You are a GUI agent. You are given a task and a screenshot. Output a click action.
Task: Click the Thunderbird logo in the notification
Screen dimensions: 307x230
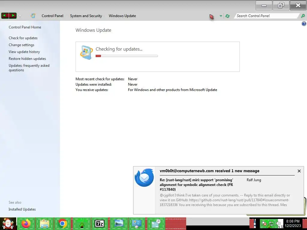pyautogui.click(x=144, y=178)
